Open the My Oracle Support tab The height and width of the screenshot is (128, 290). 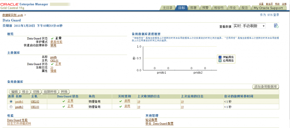point(268,8)
